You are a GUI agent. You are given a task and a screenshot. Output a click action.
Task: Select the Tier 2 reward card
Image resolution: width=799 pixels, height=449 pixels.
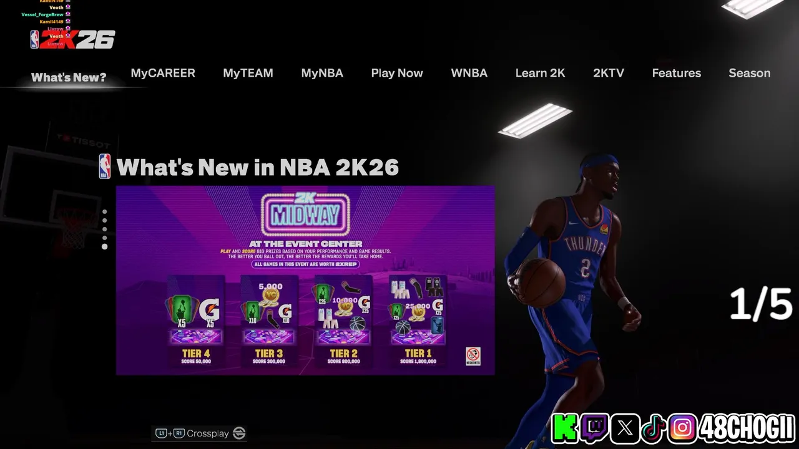coord(343,321)
